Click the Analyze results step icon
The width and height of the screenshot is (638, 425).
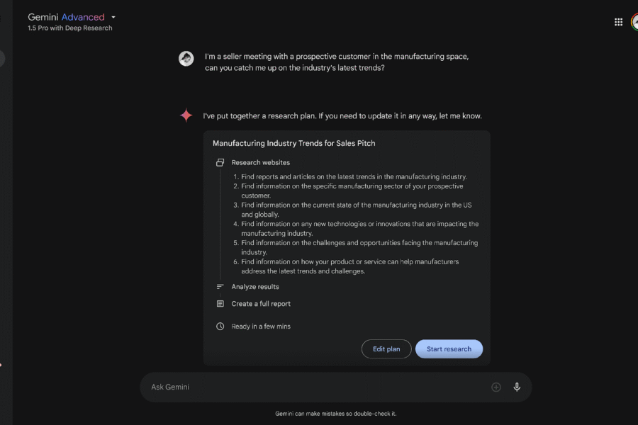click(x=219, y=286)
